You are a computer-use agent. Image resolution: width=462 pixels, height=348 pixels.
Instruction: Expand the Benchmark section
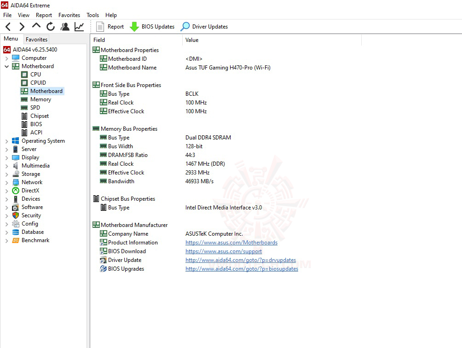click(6, 240)
